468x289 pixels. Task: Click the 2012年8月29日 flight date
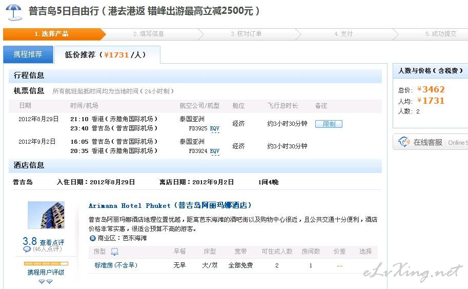38,119
